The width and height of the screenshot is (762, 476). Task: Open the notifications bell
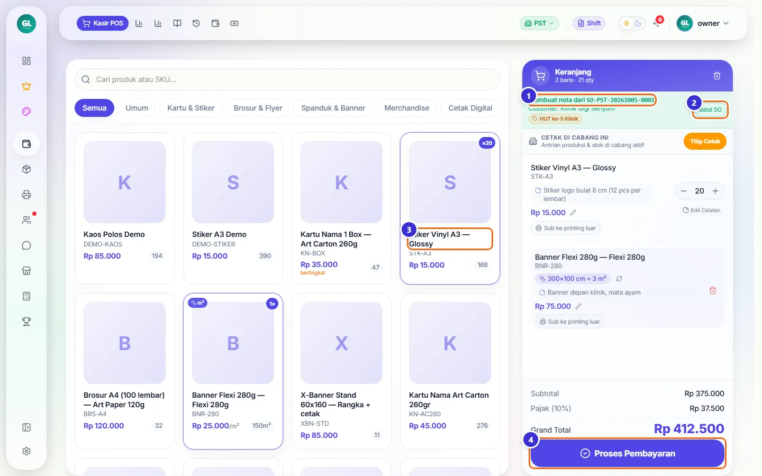coord(657,23)
